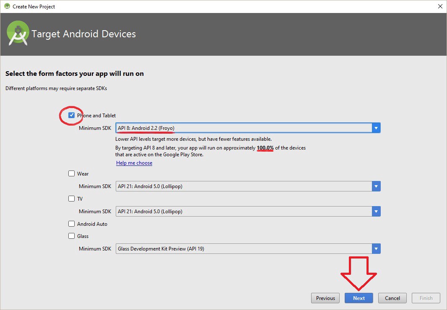Click the Android Studio logo in header
The image size is (447, 310).
pos(18,34)
